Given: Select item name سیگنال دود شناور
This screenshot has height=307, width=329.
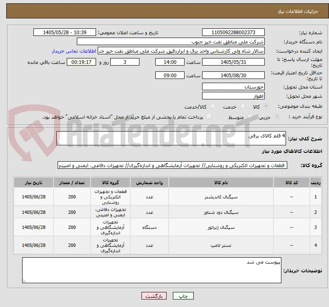Looking at the screenshot, I should (x=221, y=212).
